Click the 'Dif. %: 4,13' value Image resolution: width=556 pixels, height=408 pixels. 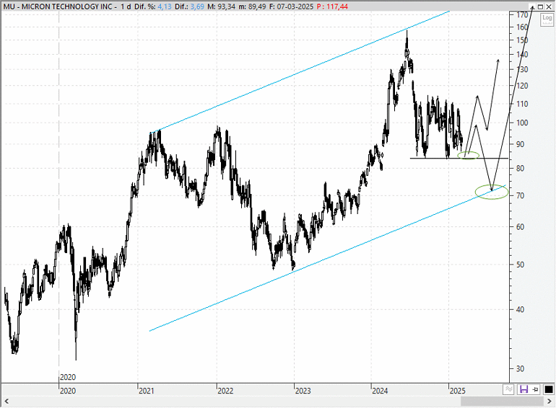click(x=153, y=6)
